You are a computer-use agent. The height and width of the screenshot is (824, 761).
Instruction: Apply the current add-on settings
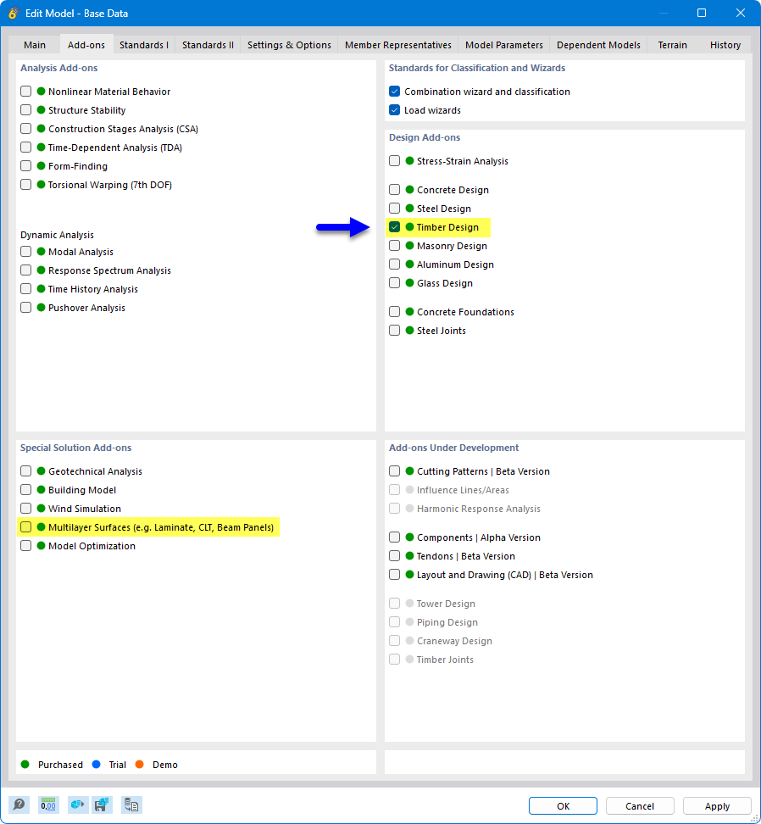point(717,805)
